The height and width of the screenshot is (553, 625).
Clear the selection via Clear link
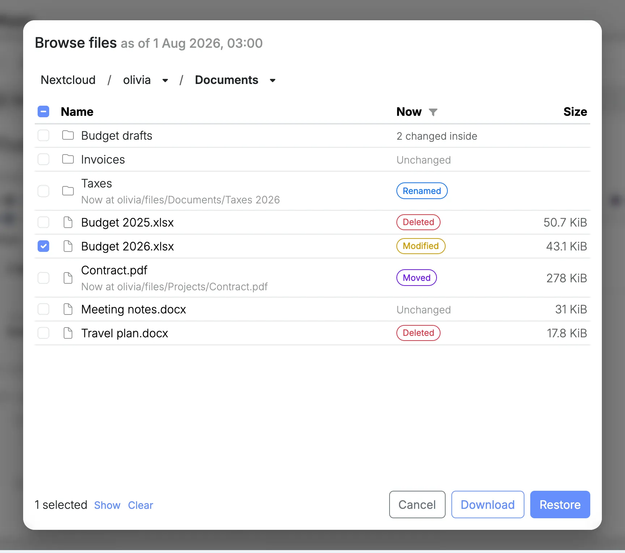tap(140, 505)
